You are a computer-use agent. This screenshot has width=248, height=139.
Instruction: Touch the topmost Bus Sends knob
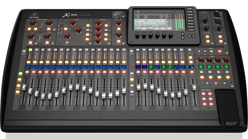[x=98, y=23]
